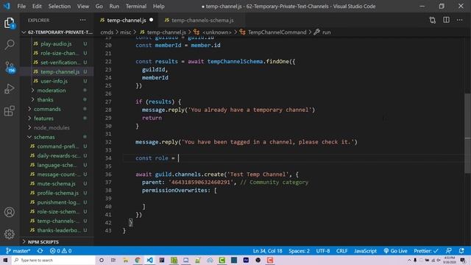
Task: Click Open Changes icon in editor toolbar
Action: point(433,20)
